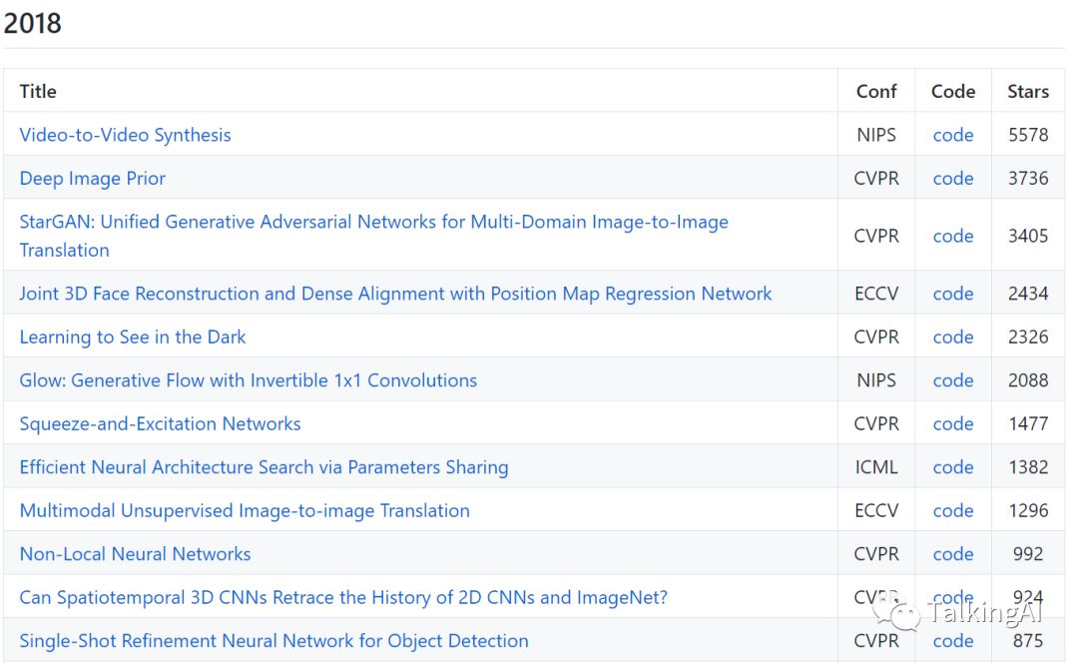Open Single-Shot Refinement Neural Network paper link
Image resolution: width=1078 pixels, height=663 pixels.
point(273,641)
